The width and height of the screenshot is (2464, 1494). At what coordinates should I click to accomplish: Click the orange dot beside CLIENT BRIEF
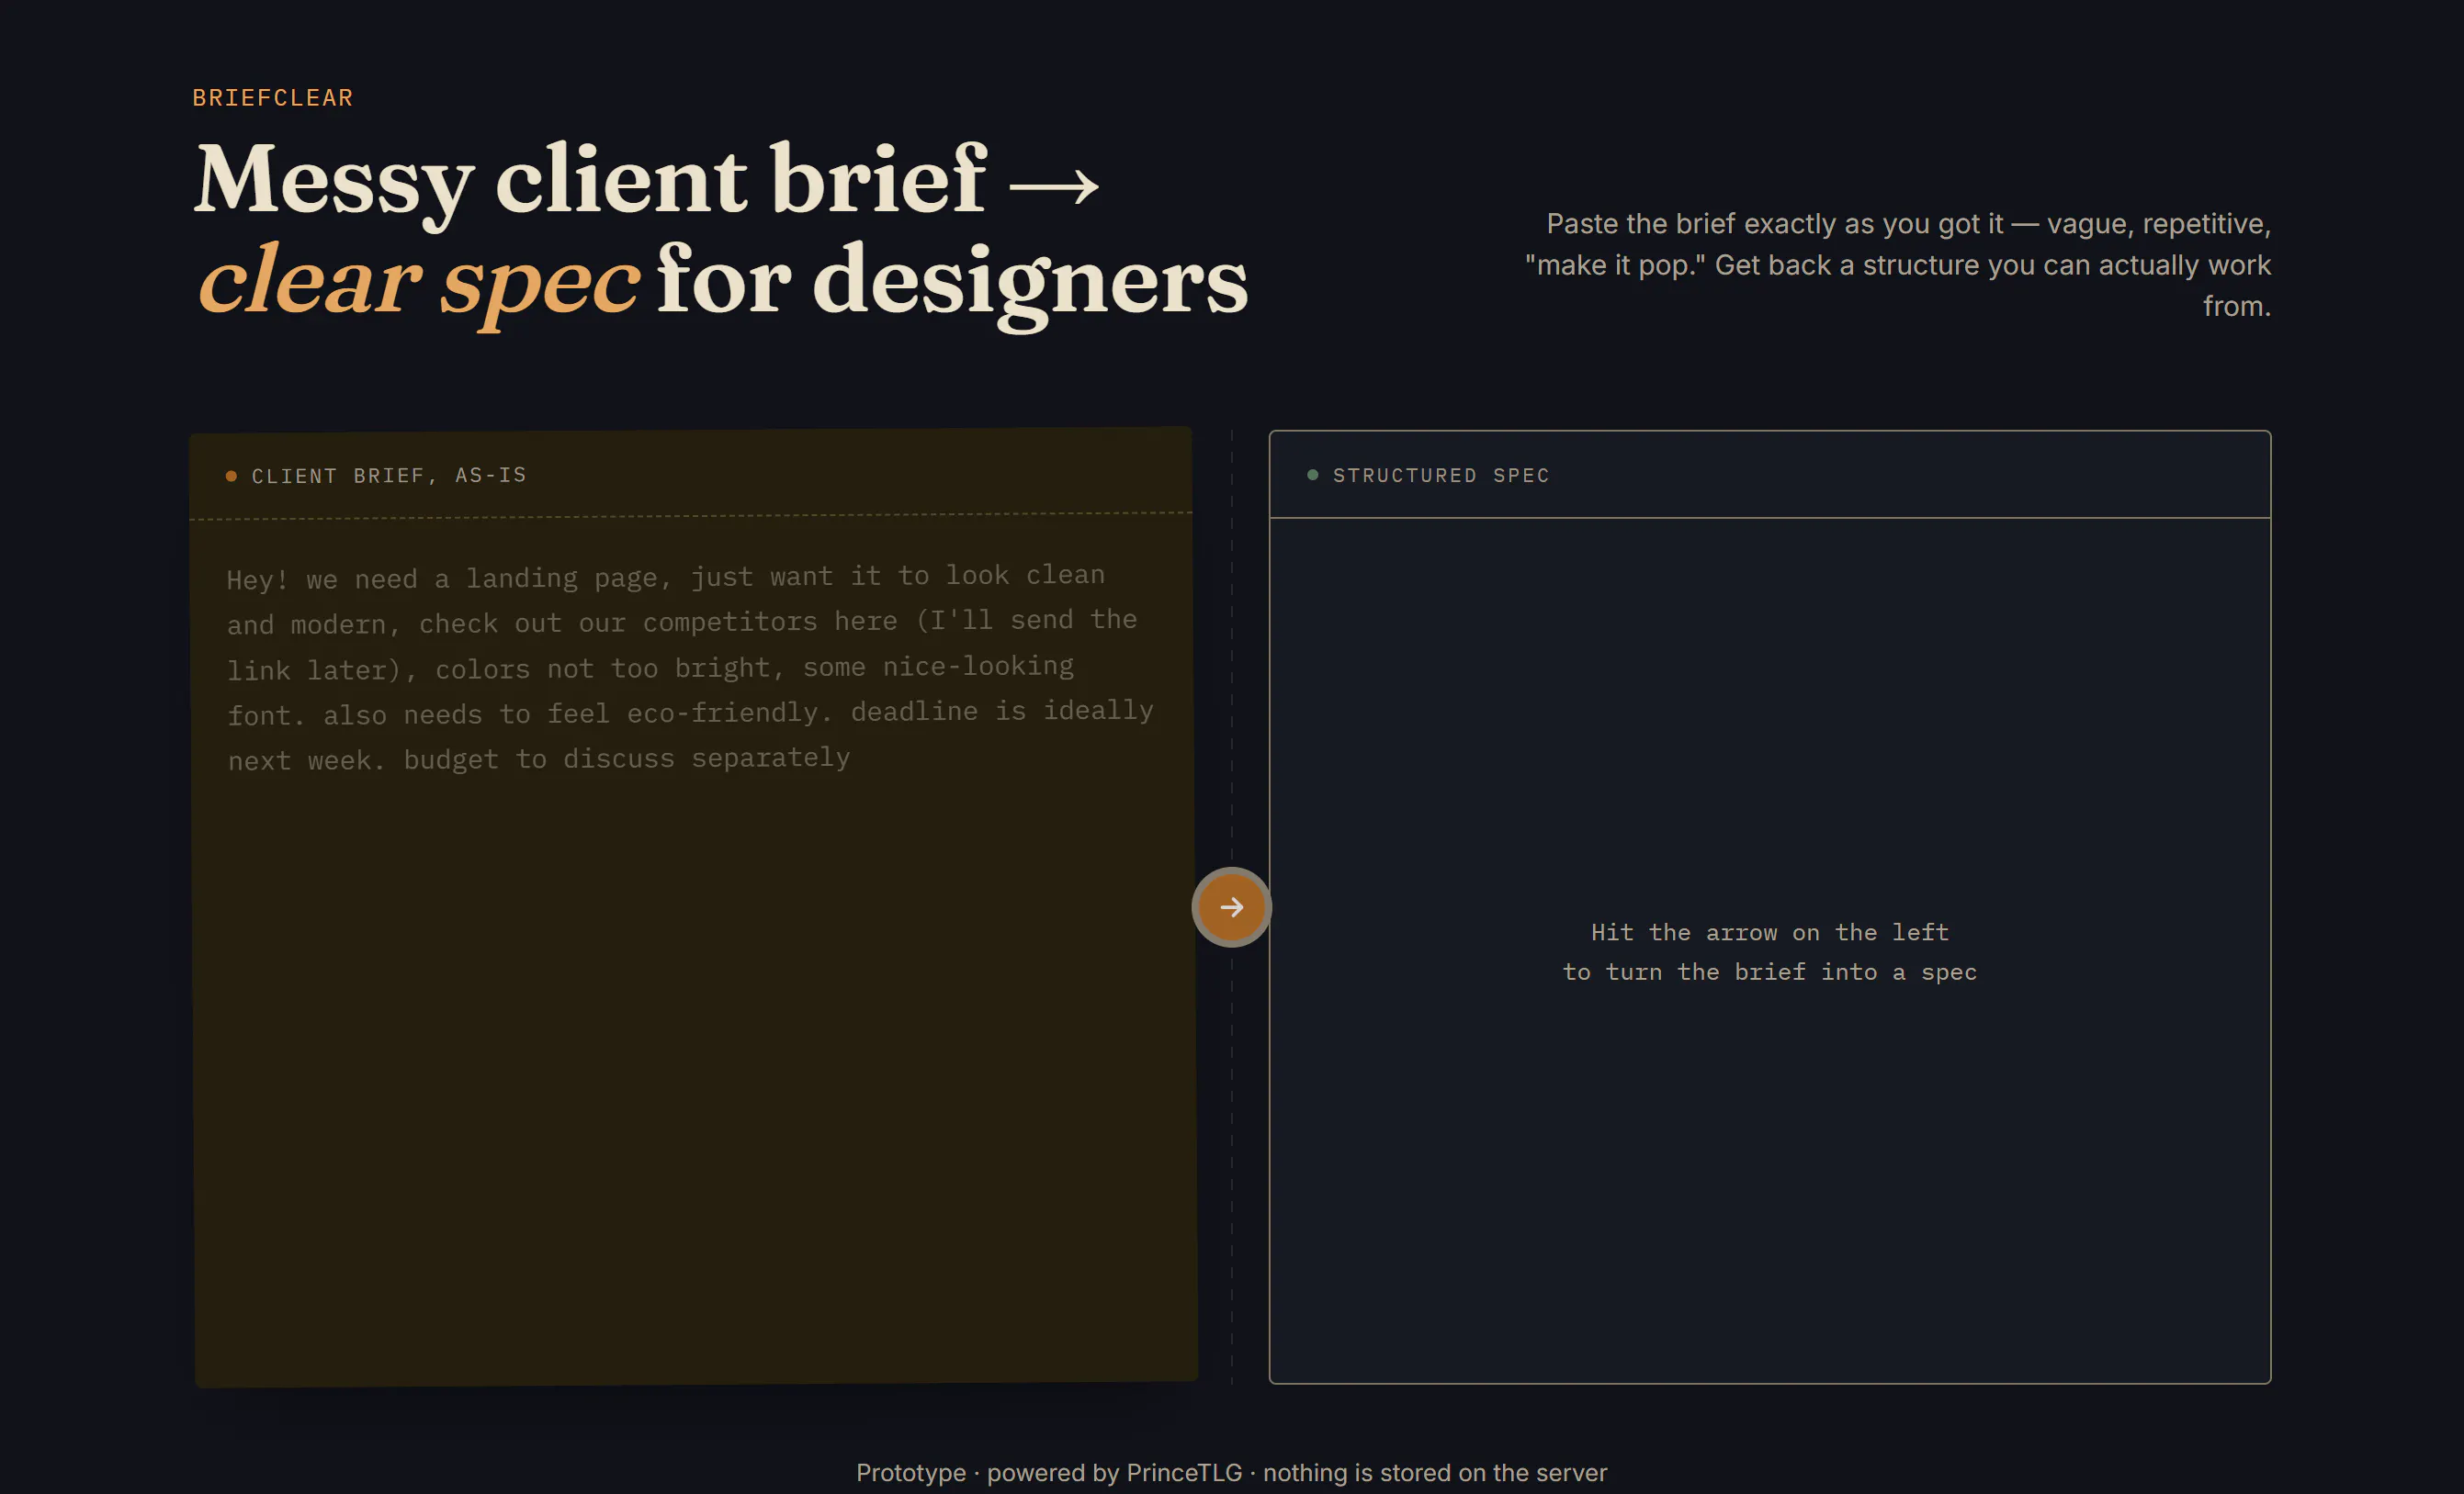[231, 476]
